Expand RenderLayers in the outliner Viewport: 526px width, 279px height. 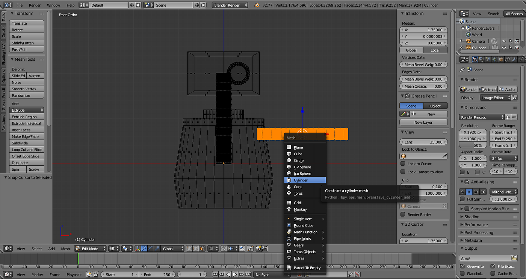463,28
